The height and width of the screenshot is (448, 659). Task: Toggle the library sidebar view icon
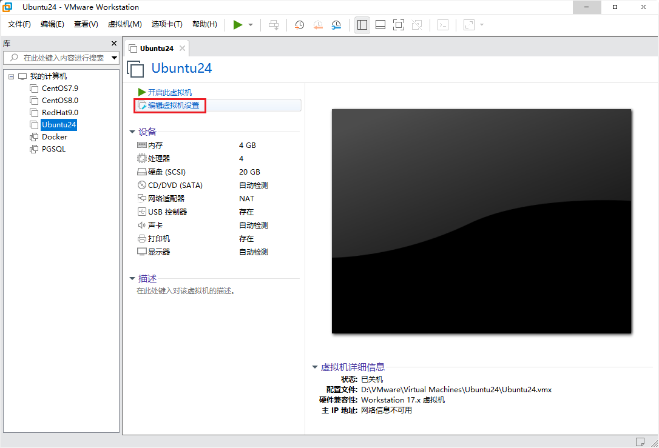click(362, 25)
